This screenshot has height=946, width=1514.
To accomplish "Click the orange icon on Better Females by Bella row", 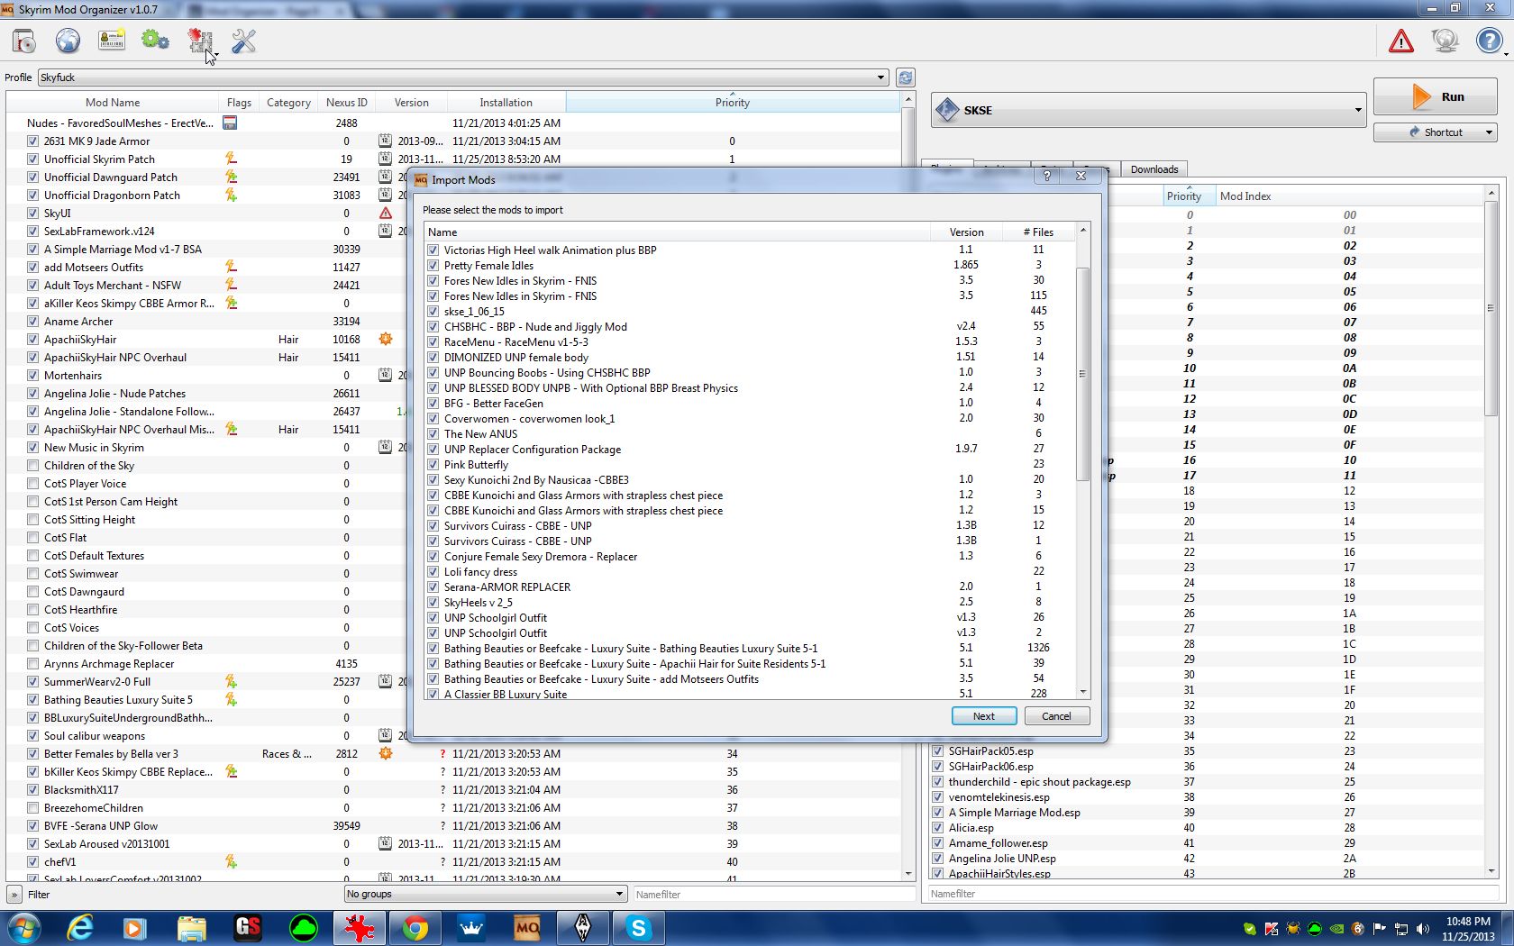I will coord(386,753).
